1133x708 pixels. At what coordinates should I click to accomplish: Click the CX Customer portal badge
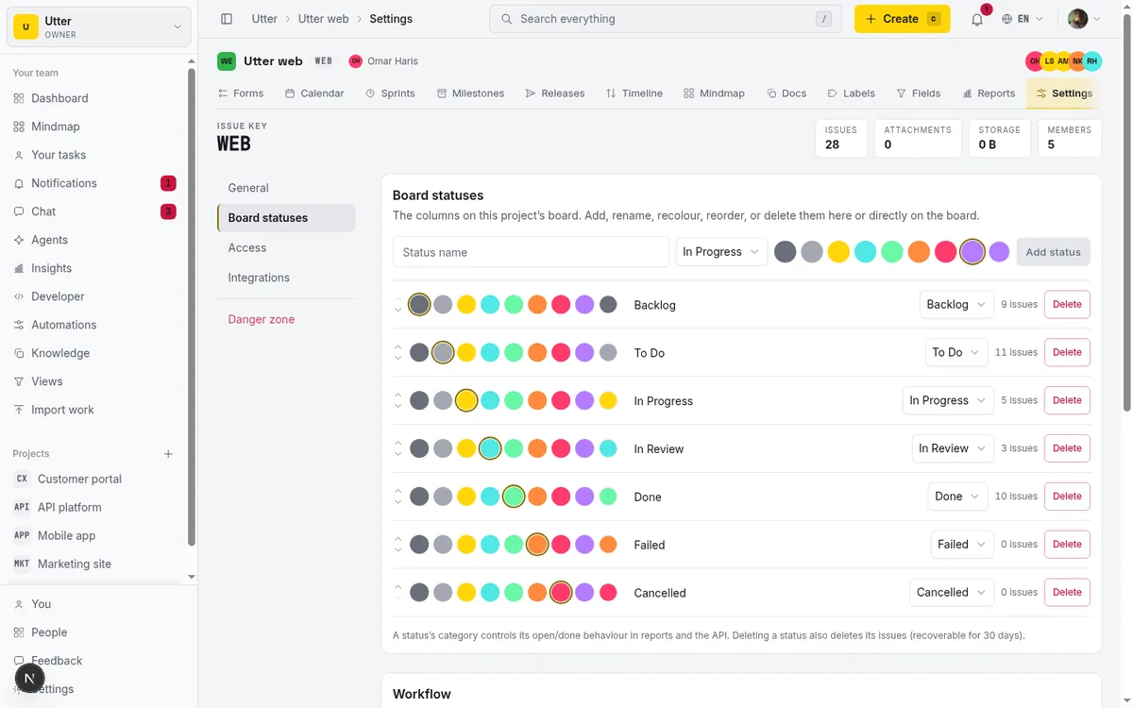[22, 479]
